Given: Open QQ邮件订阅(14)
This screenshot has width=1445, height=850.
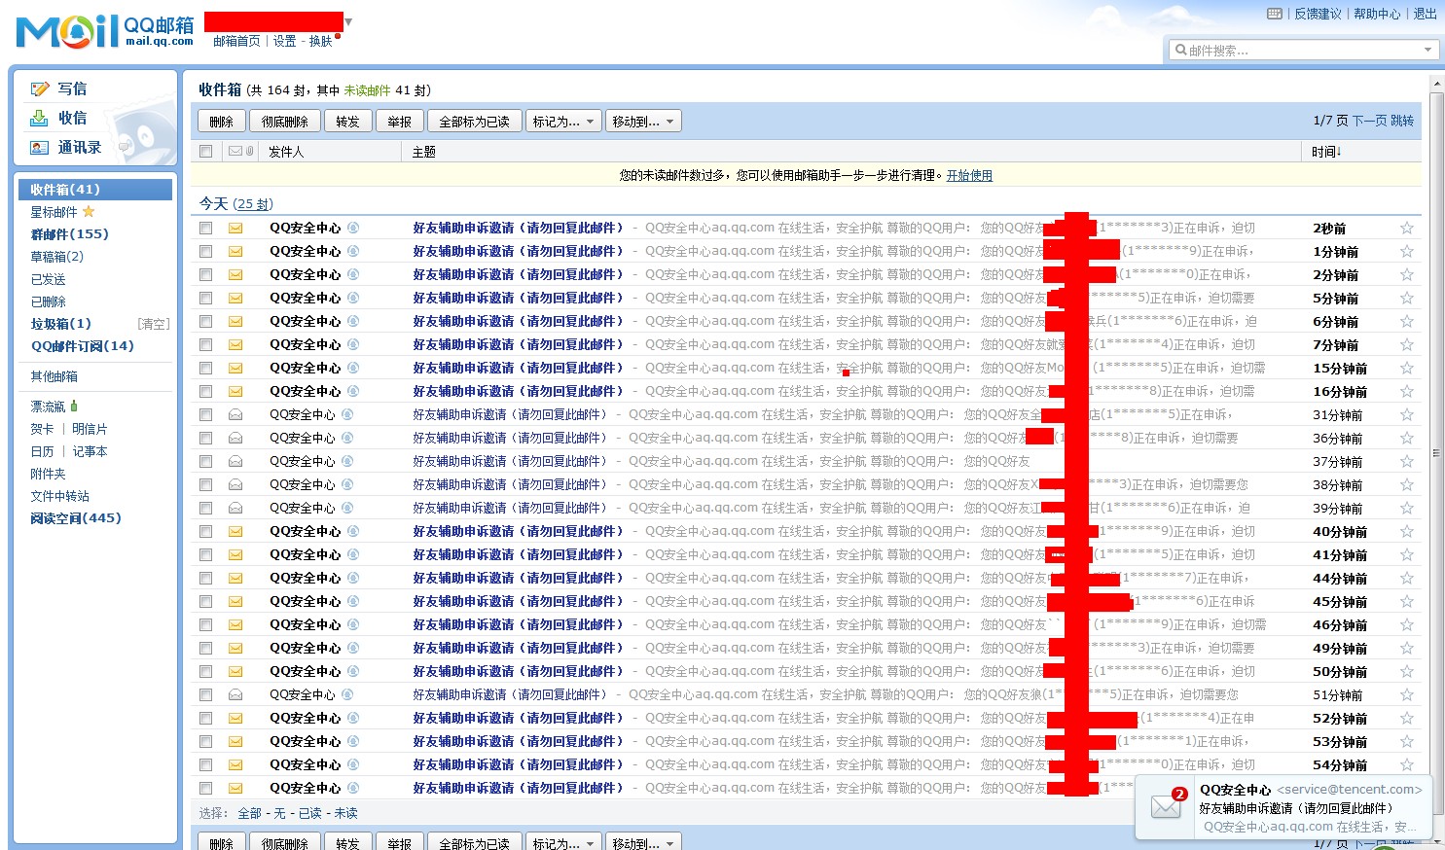Looking at the screenshot, I should [82, 345].
